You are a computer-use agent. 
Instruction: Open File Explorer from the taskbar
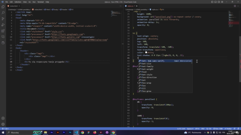pos(46,132)
